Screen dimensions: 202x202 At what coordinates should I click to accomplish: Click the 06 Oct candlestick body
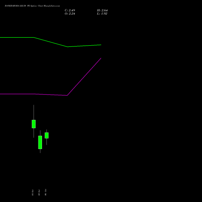(46, 135)
